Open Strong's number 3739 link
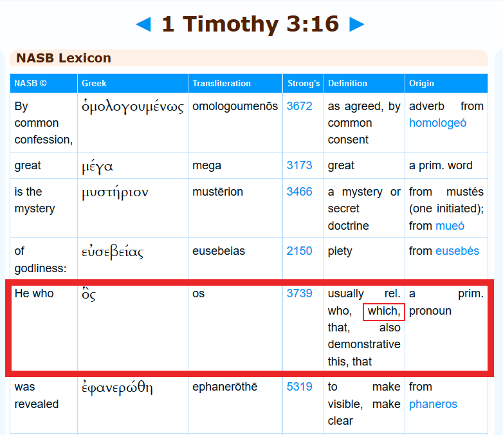Screen dimensions: 503x435 pyautogui.click(x=299, y=293)
